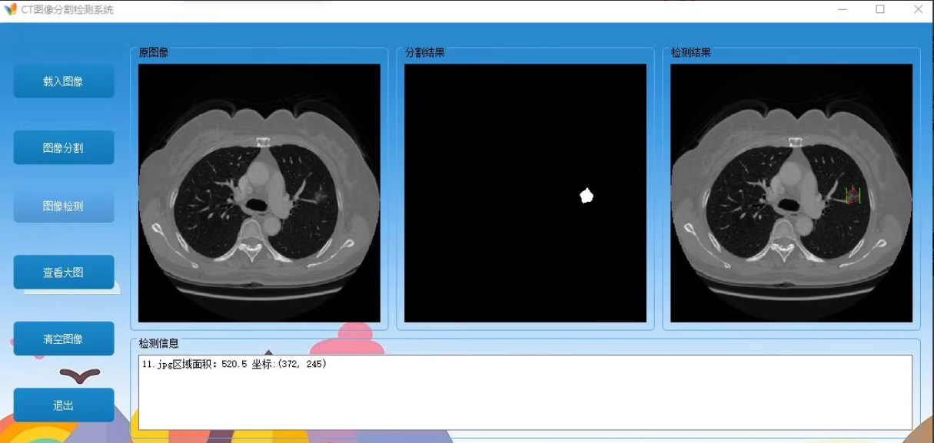
Task: Click the app icon in the title bar
Action: coord(10,9)
